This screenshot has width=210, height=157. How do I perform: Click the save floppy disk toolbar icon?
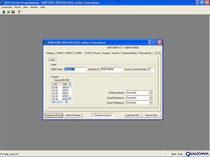(13, 12)
